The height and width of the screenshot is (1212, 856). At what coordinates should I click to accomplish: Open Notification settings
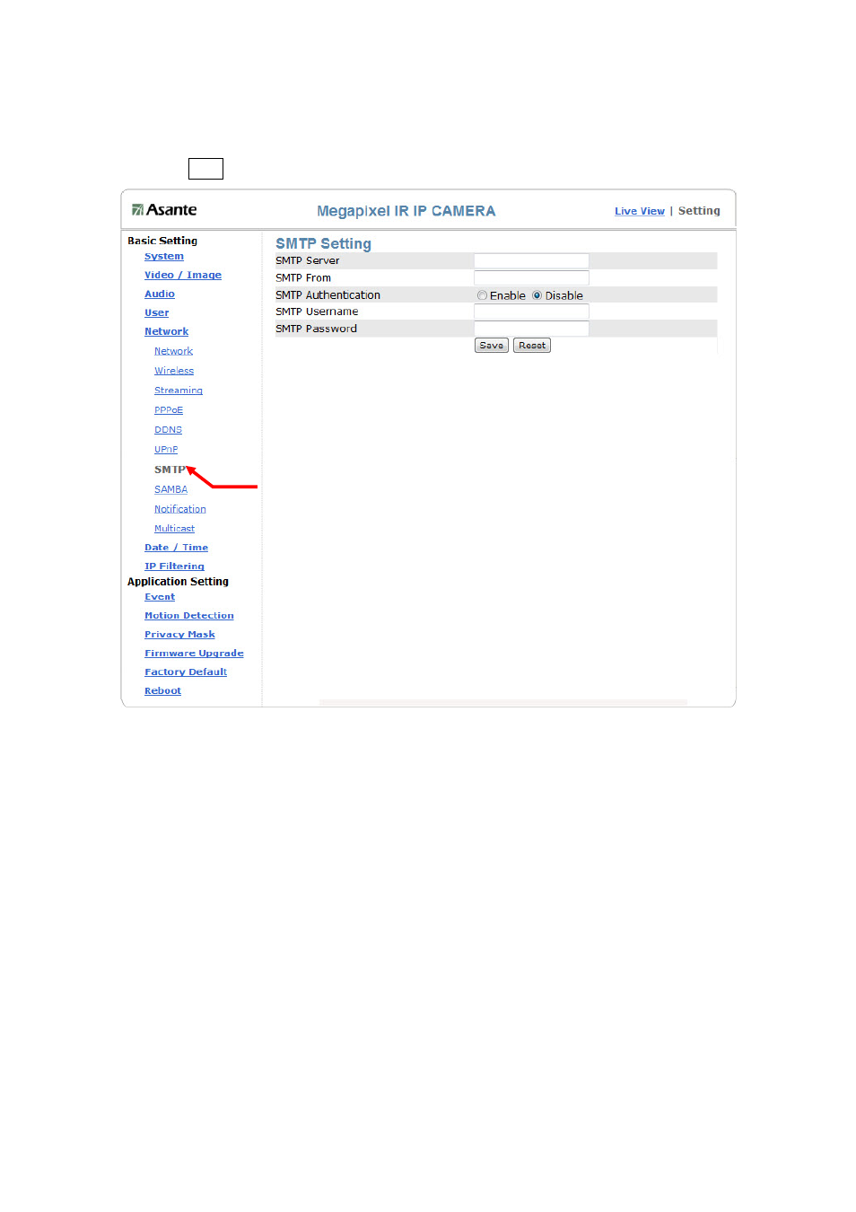pos(180,509)
